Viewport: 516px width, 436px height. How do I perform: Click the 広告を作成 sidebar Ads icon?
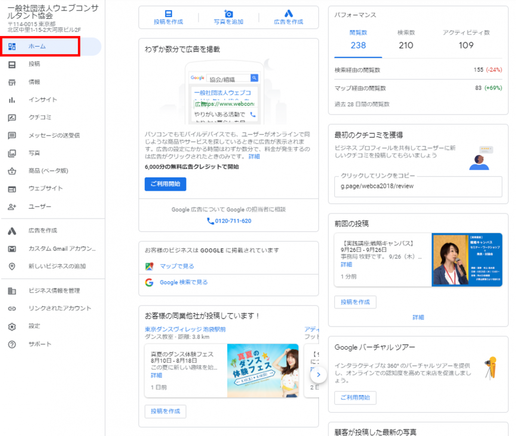[x=12, y=231]
